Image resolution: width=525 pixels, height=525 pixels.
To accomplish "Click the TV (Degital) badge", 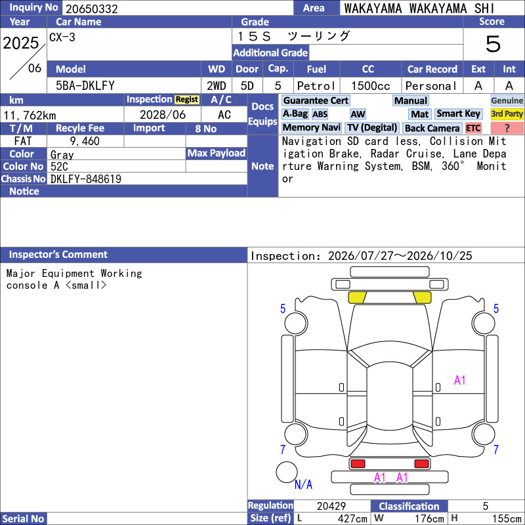I will point(372,128).
